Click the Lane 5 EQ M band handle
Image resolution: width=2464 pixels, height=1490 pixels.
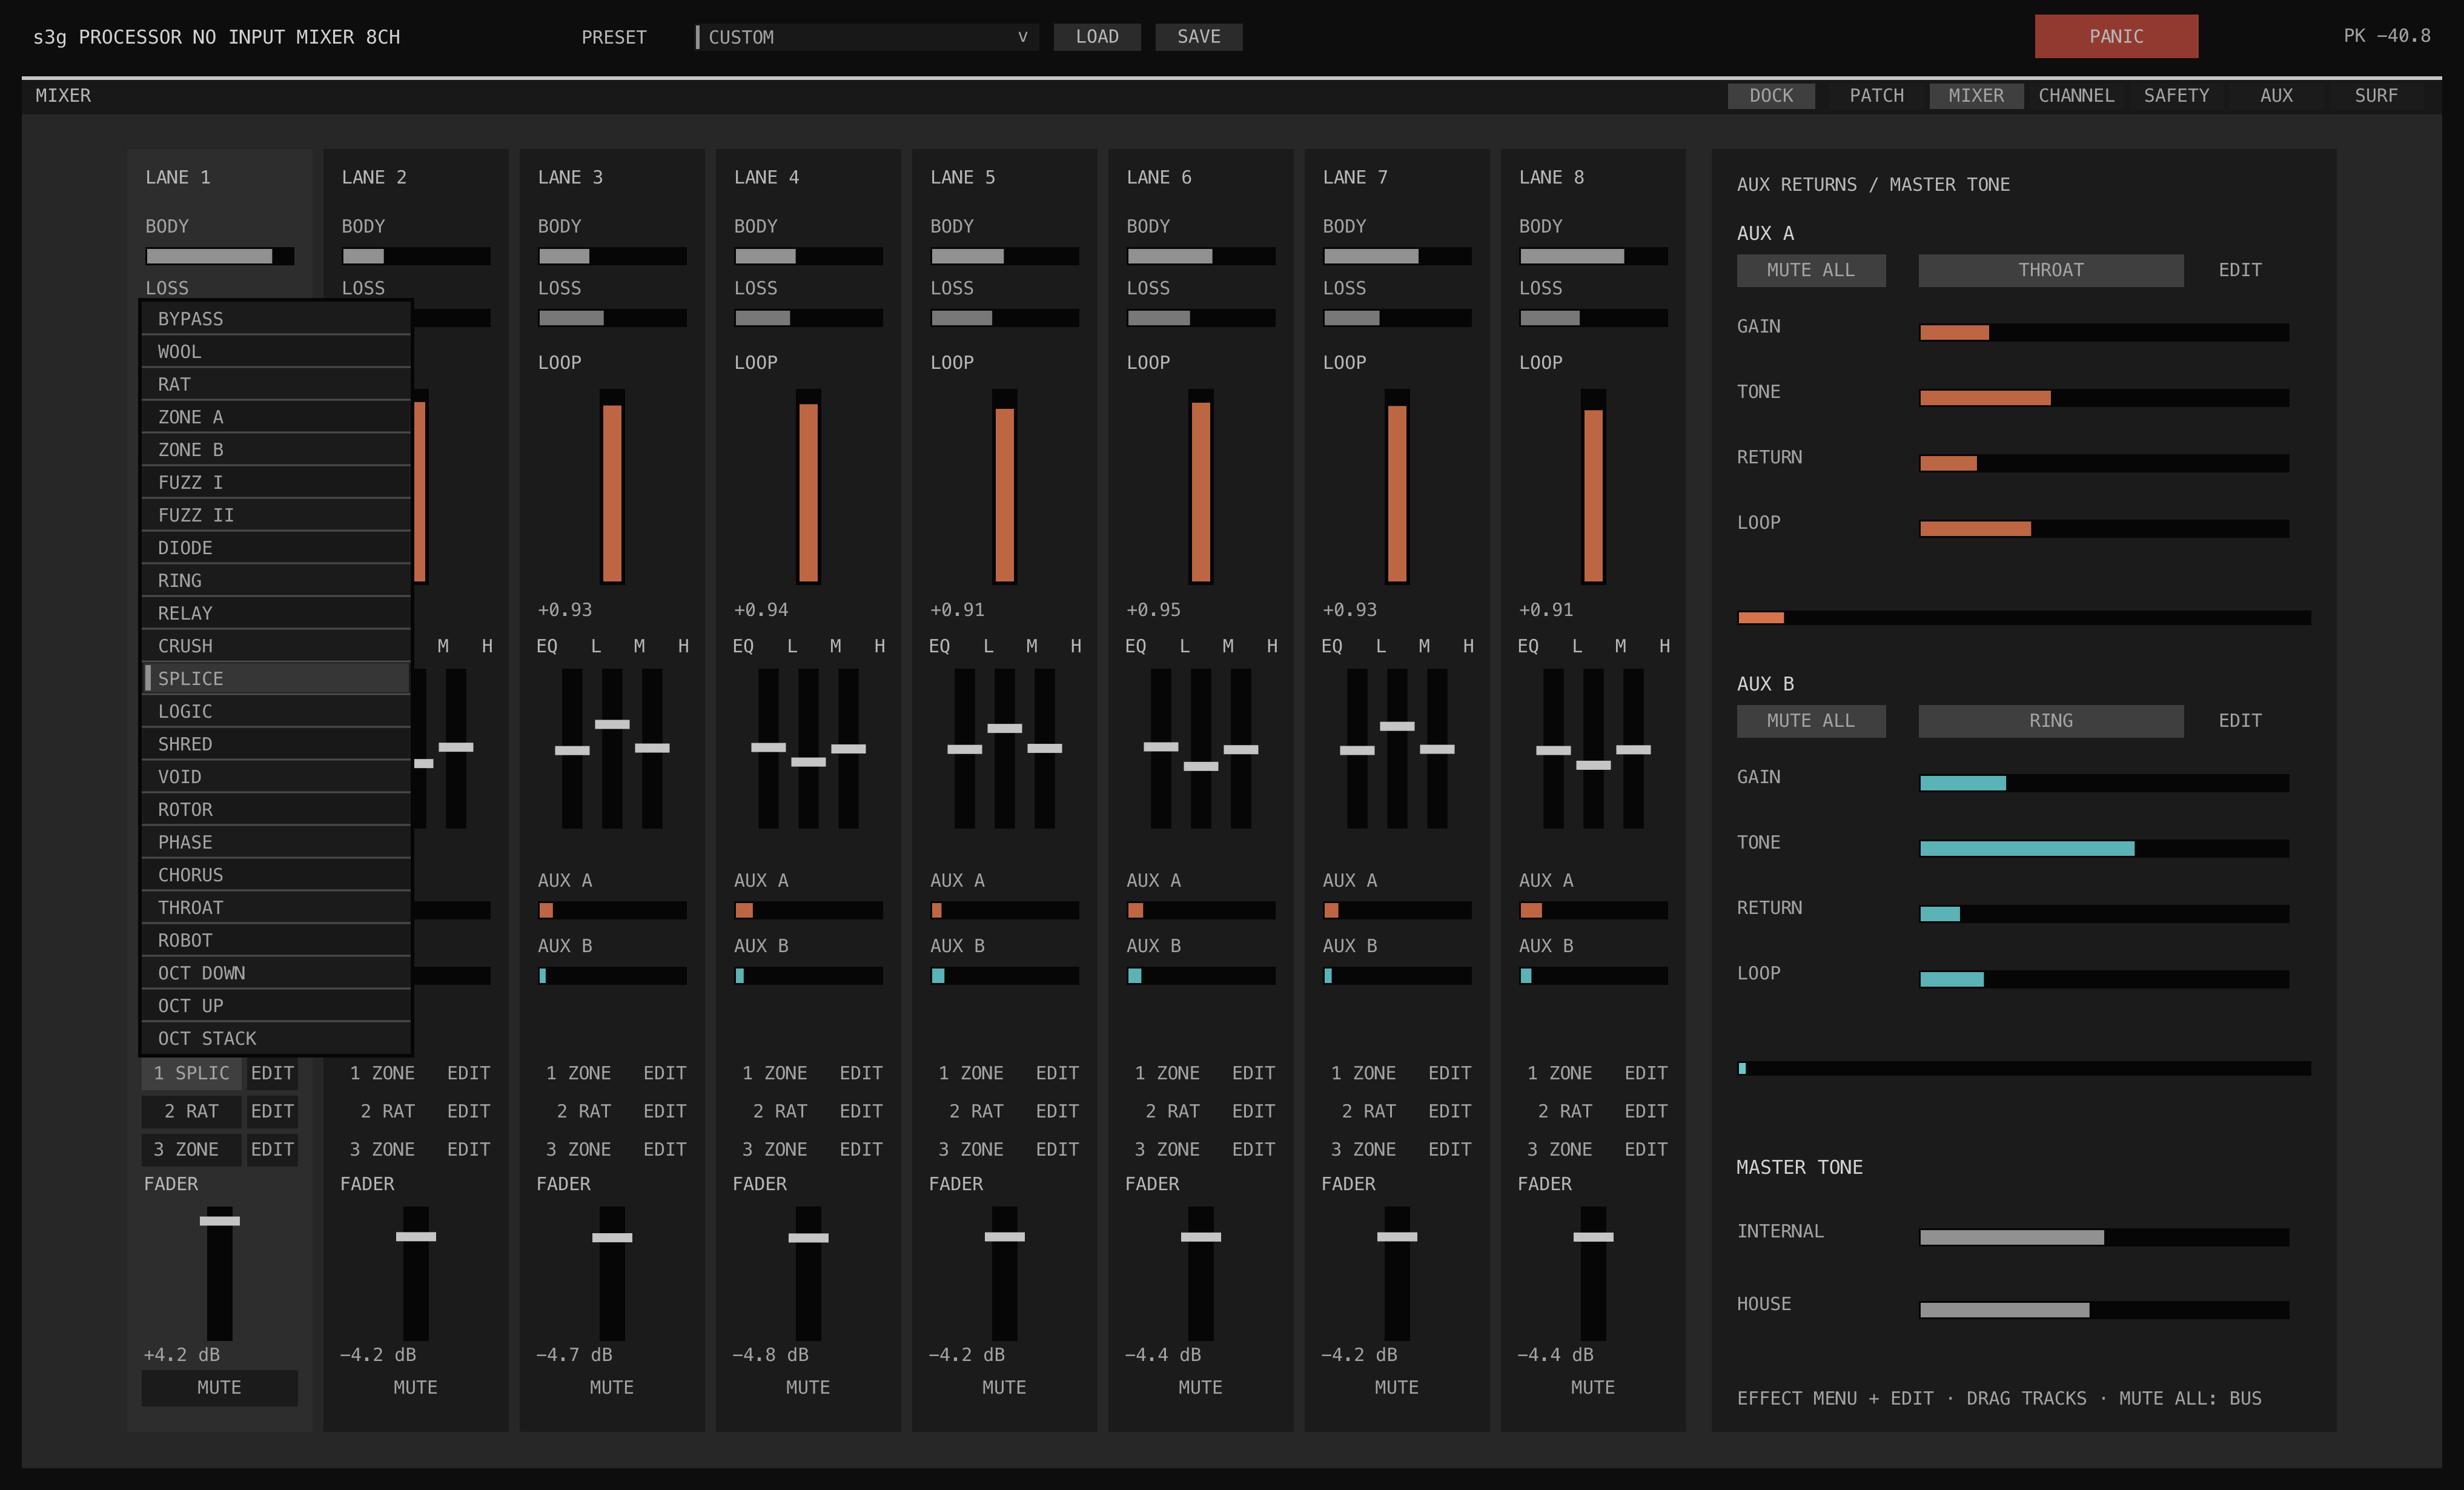tap(1004, 728)
